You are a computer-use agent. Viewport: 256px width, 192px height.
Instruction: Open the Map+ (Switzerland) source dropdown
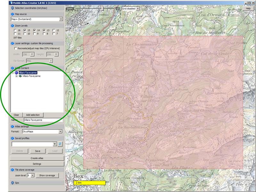pos(60,19)
